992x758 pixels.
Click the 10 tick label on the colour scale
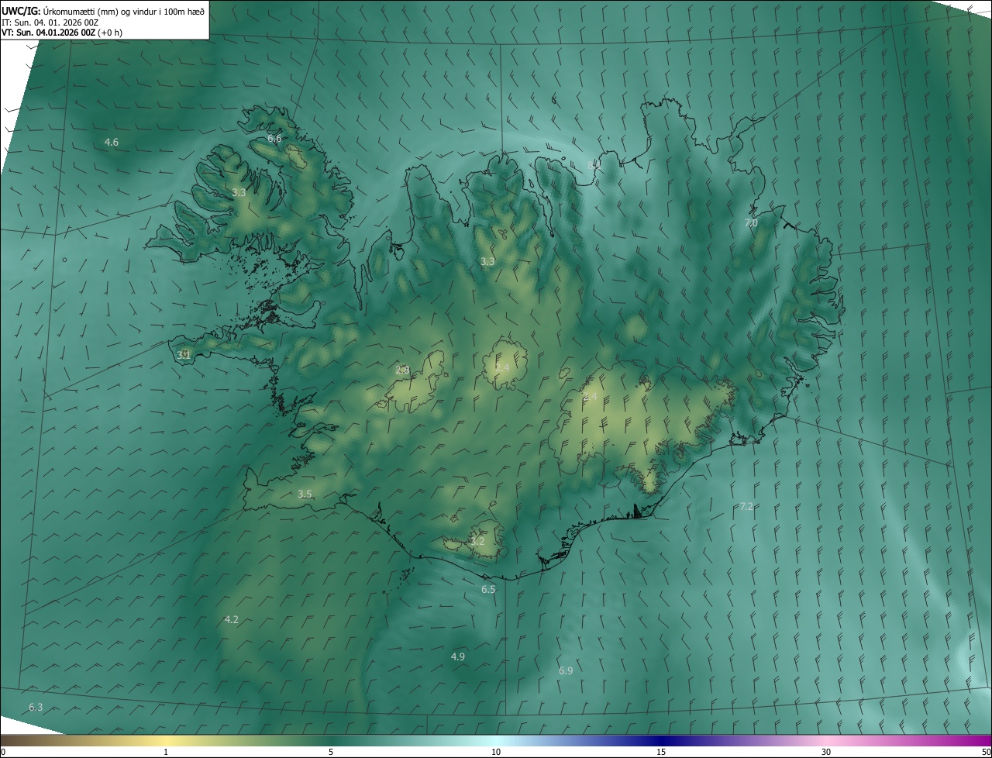point(496,753)
